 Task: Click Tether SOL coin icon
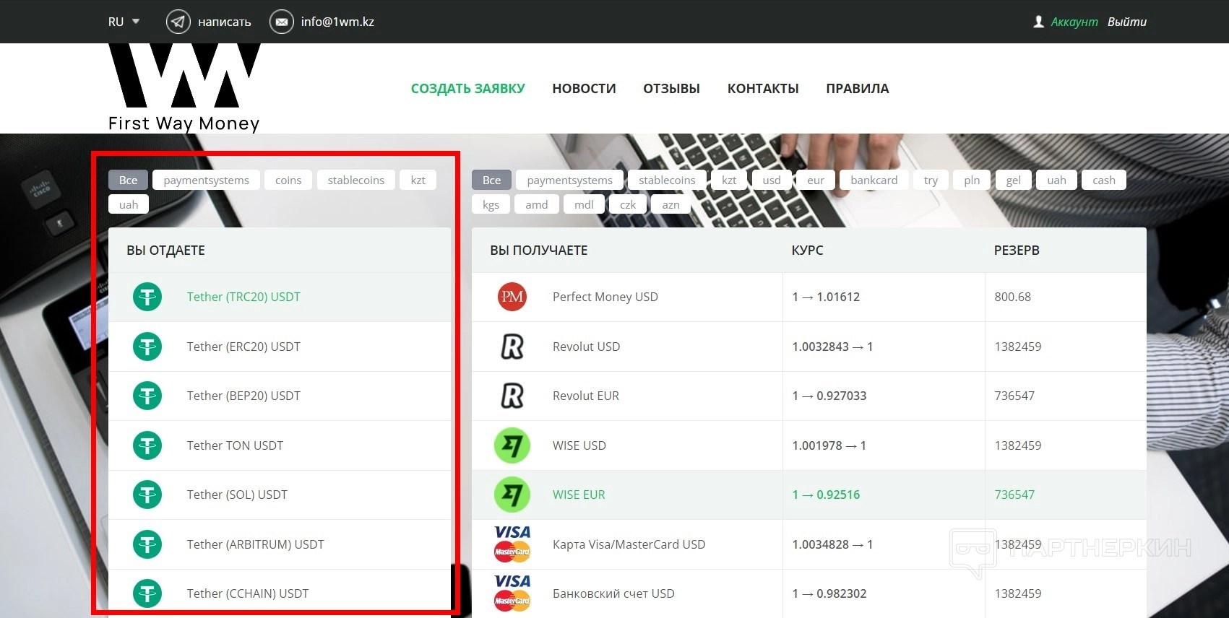(147, 495)
